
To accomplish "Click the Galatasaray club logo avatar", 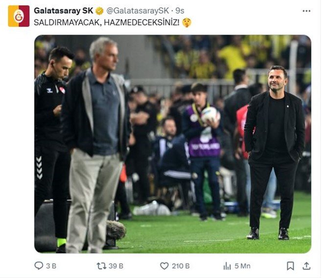I will [19, 16].
